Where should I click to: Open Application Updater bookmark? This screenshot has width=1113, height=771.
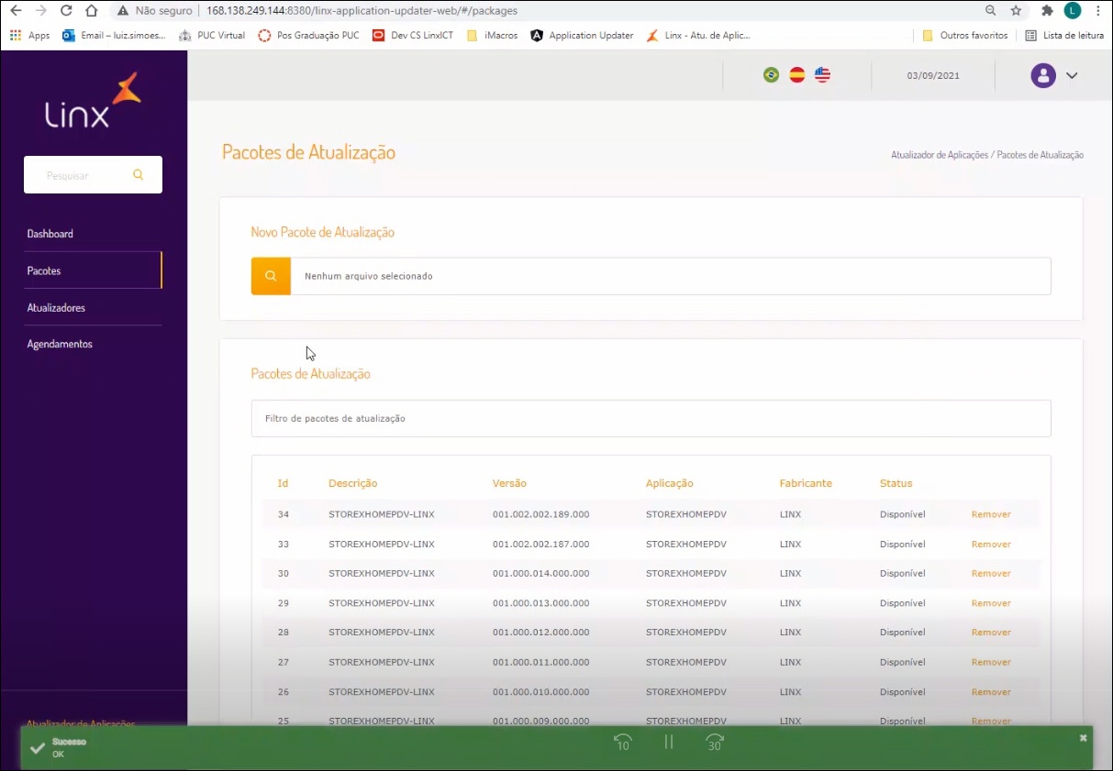click(583, 36)
